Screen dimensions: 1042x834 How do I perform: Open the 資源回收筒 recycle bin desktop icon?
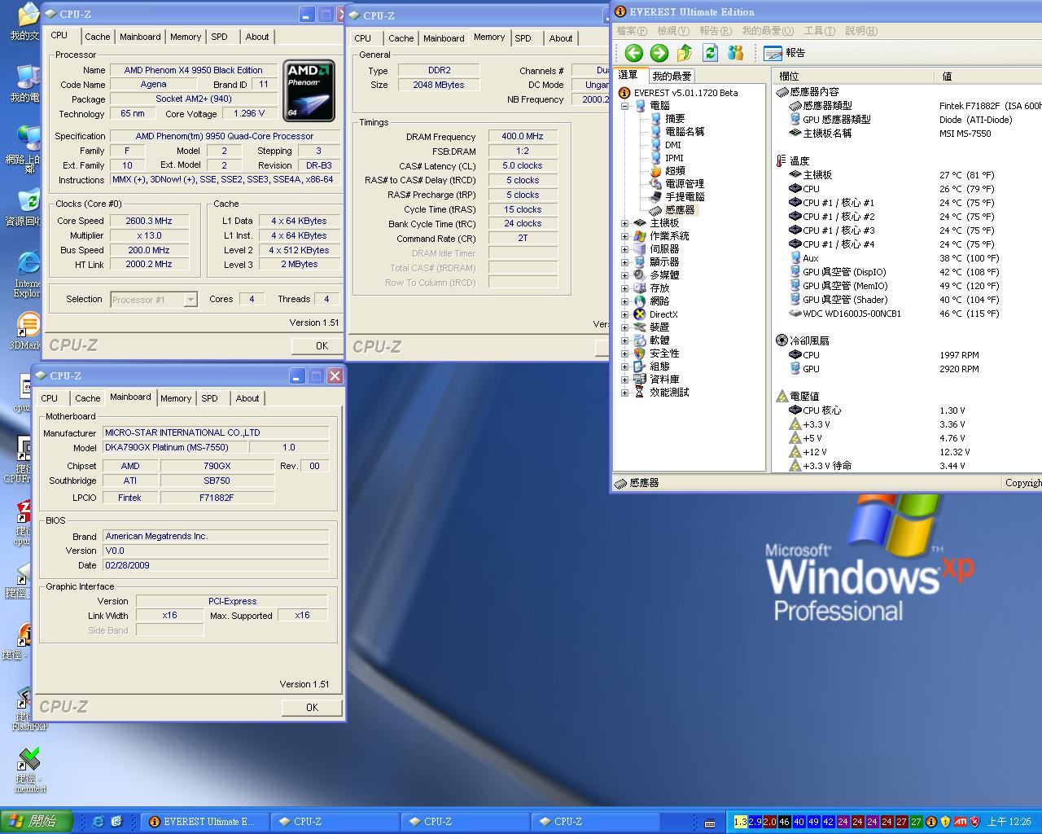pos(27,206)
